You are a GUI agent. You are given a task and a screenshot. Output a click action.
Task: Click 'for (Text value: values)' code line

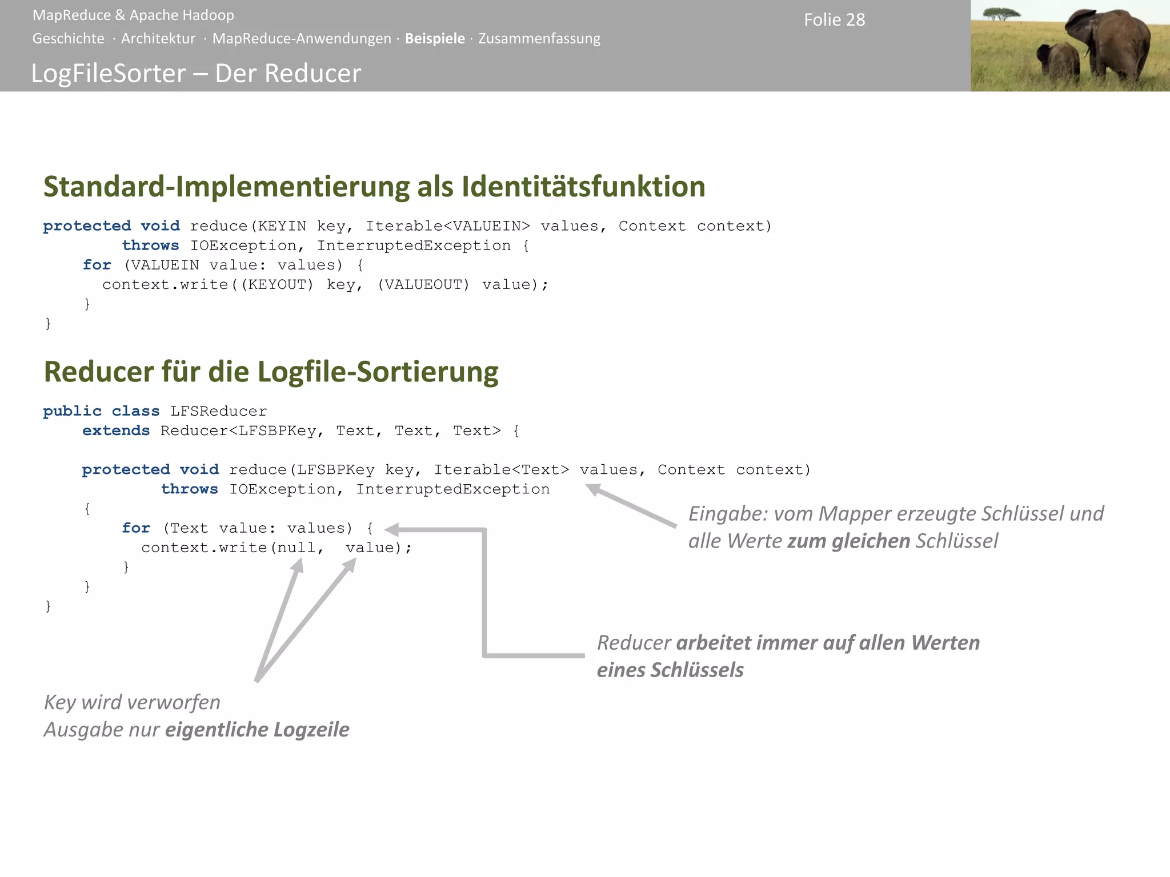click(x=247, y=528)
